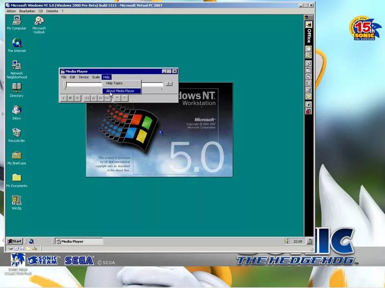Click the Office shortcut bar logo button

pyautogui.click(x=309, y=24)
